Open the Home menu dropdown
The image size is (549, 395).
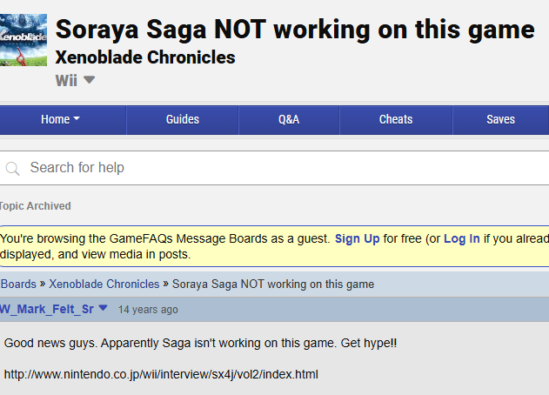pyautogui.click(x=61, y=119)
